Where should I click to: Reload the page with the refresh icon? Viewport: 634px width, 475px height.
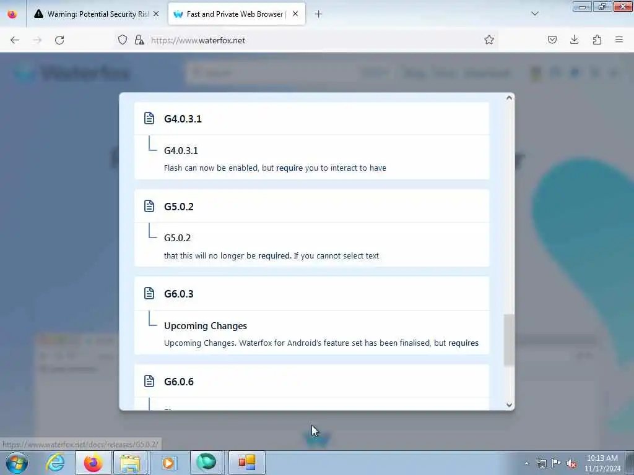pos(59,40)
